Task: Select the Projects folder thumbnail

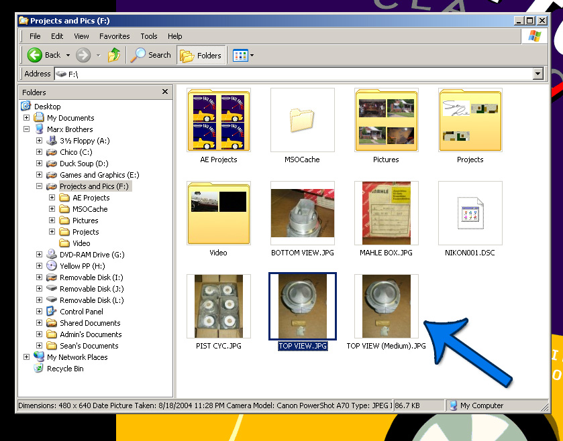Action: tap(470, 120)
